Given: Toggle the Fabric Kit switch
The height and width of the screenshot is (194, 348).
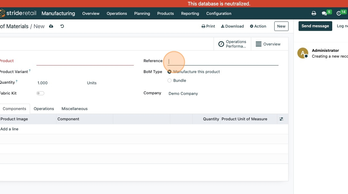Looking at the screenshot, I should point(40,93).
